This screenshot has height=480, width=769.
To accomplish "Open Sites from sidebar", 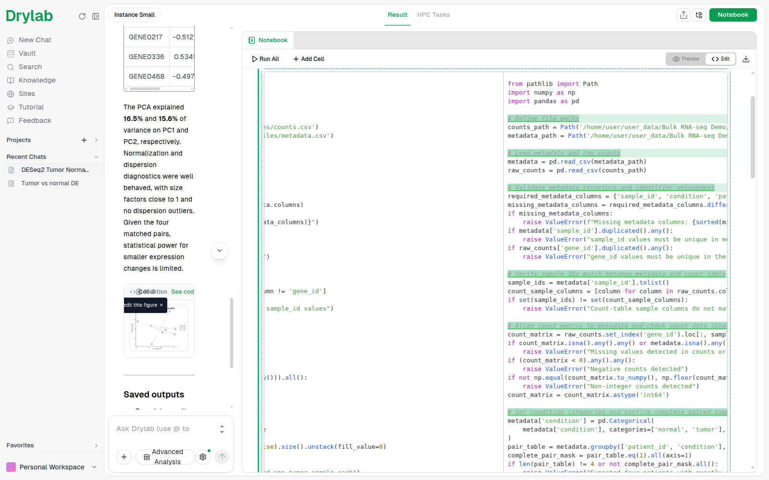I will [26, 94].
